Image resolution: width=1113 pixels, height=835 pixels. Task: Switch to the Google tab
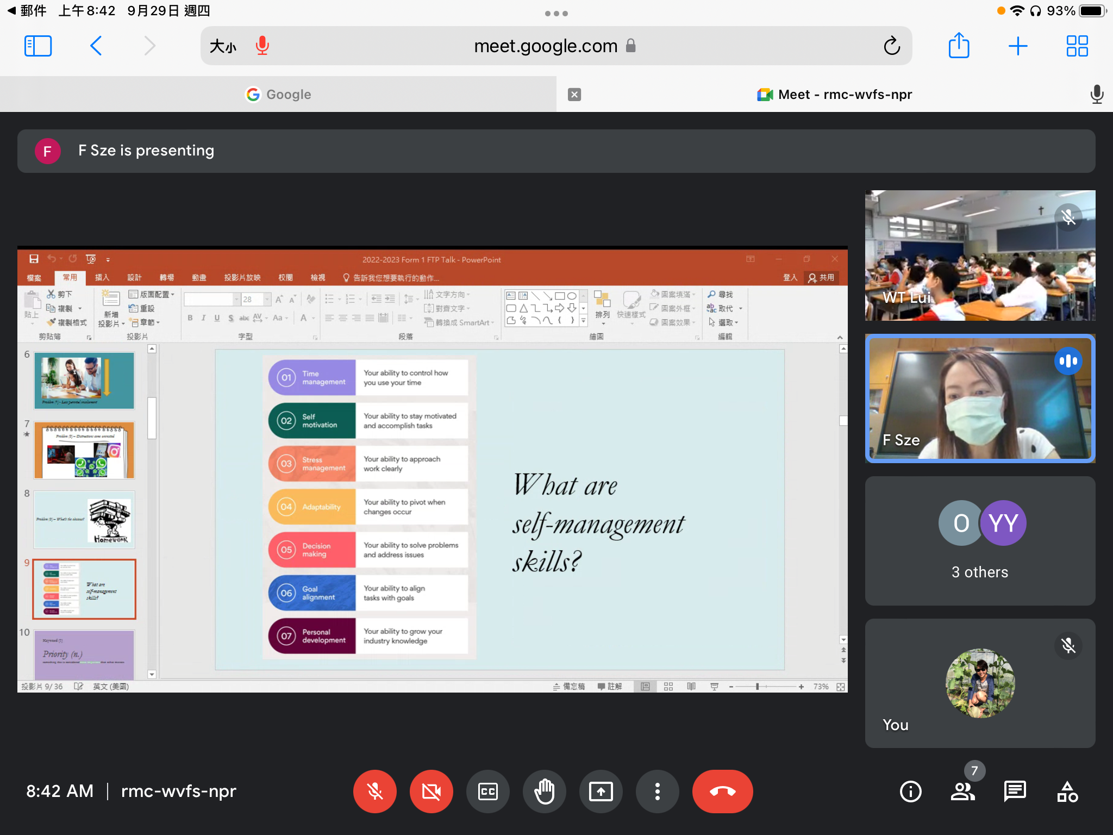click(278, 95)
